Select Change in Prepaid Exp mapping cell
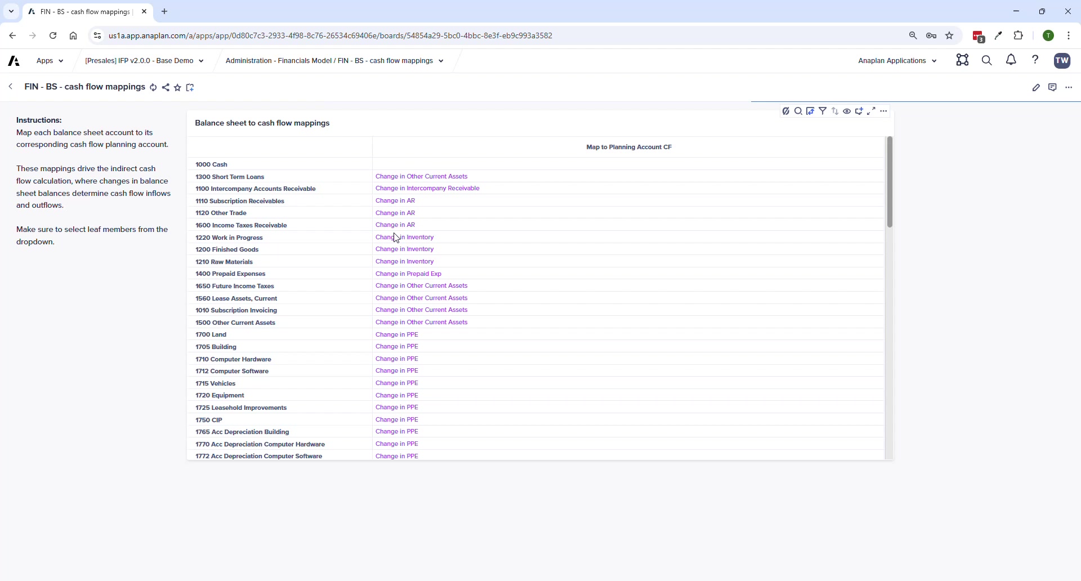This screenshot has width=1081, height=581. coord(409,274)
